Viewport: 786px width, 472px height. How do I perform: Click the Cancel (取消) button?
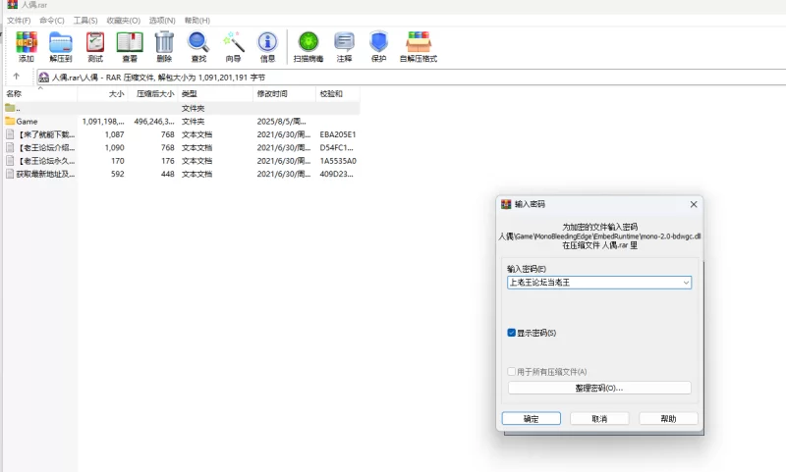tap(599, 418)
